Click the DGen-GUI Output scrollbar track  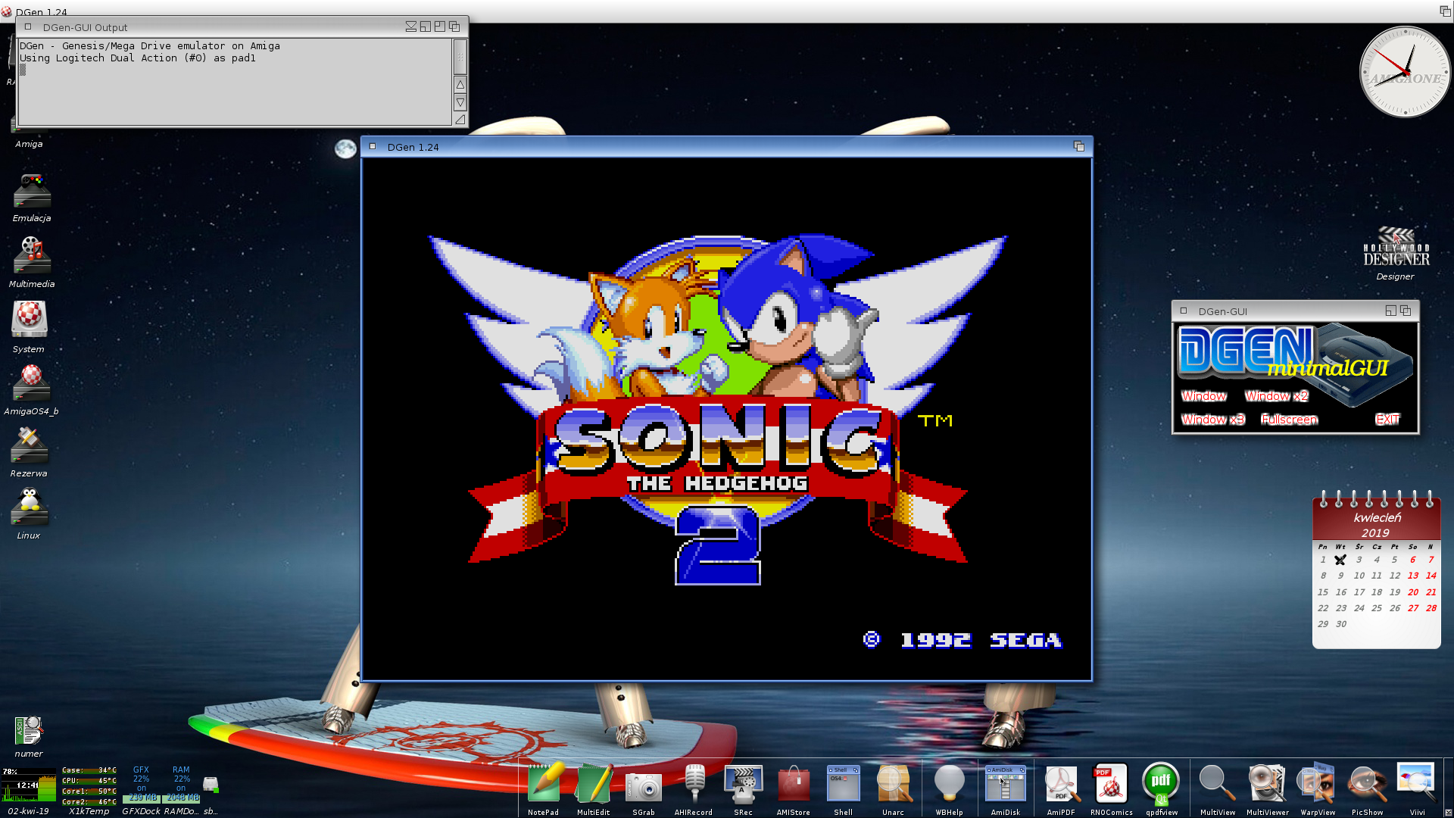[460, 57]
